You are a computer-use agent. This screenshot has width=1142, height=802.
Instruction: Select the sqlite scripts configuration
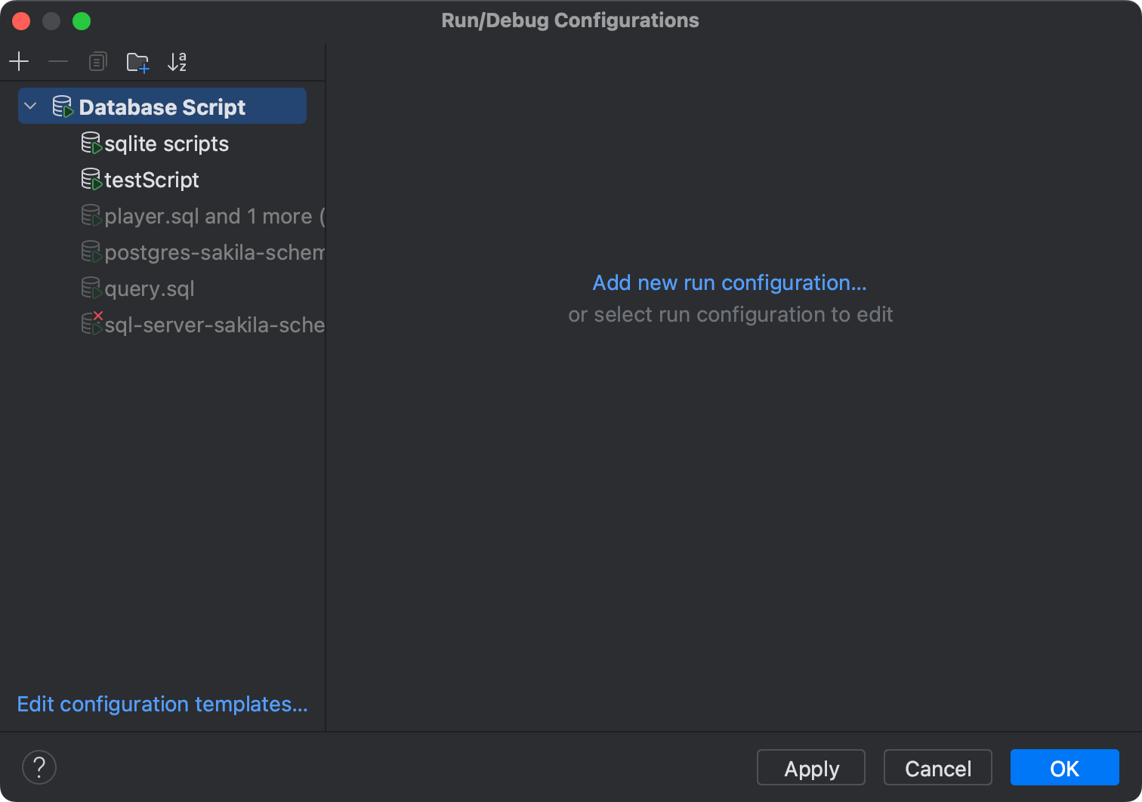point(167,143)
